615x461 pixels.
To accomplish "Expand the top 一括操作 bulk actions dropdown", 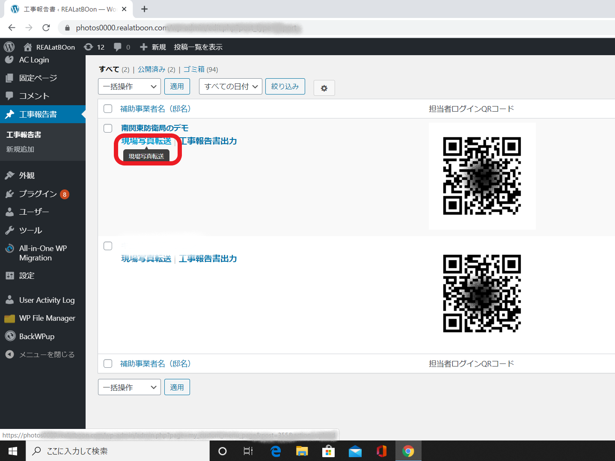I will click(129, 86).
